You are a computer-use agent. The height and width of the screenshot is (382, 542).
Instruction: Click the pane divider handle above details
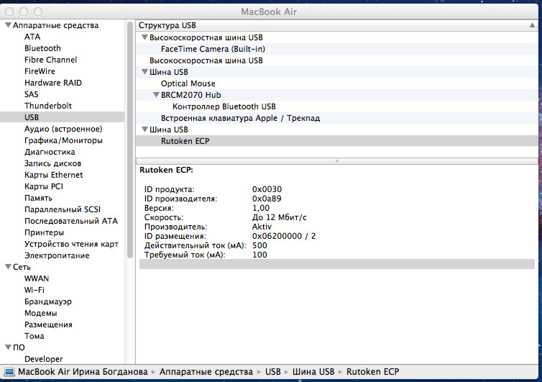tap(339, 161)
